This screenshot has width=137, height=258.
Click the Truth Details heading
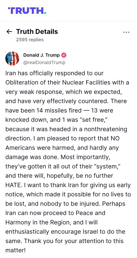37,31
